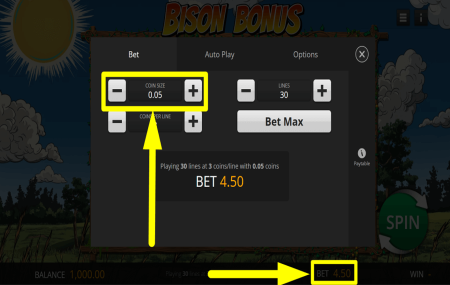Click the Coins Per Line value field
The height and width of the screenshot is (285, 450).
pyautogui.click(x=155, y=121)
